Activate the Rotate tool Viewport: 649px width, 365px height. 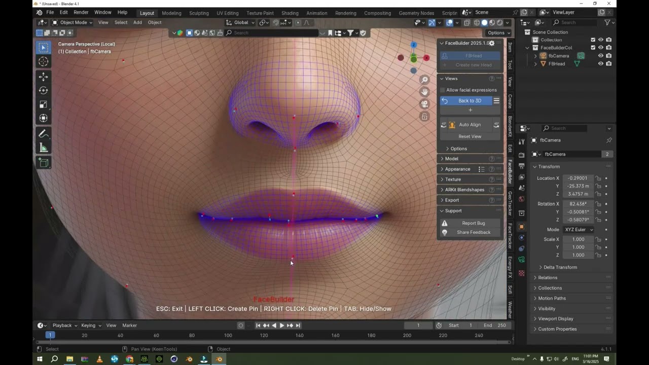pos(43,90)
